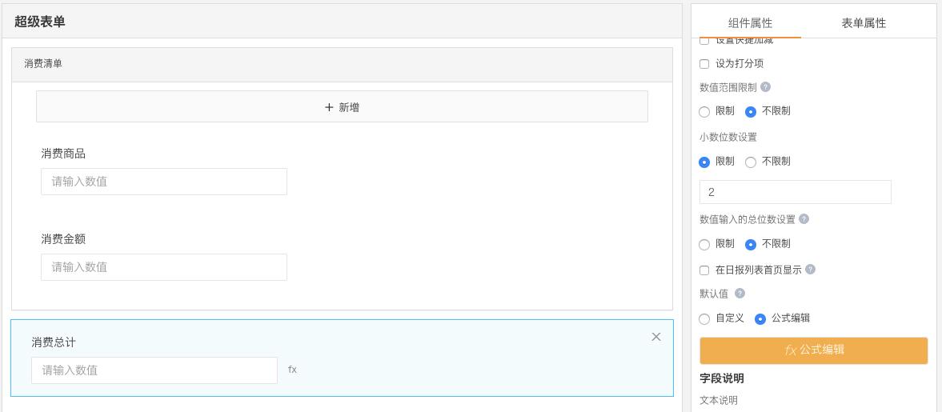Switch to the 表单属性 tab
Viewport: 942px width, 412px height.
[x=864, y=23]
